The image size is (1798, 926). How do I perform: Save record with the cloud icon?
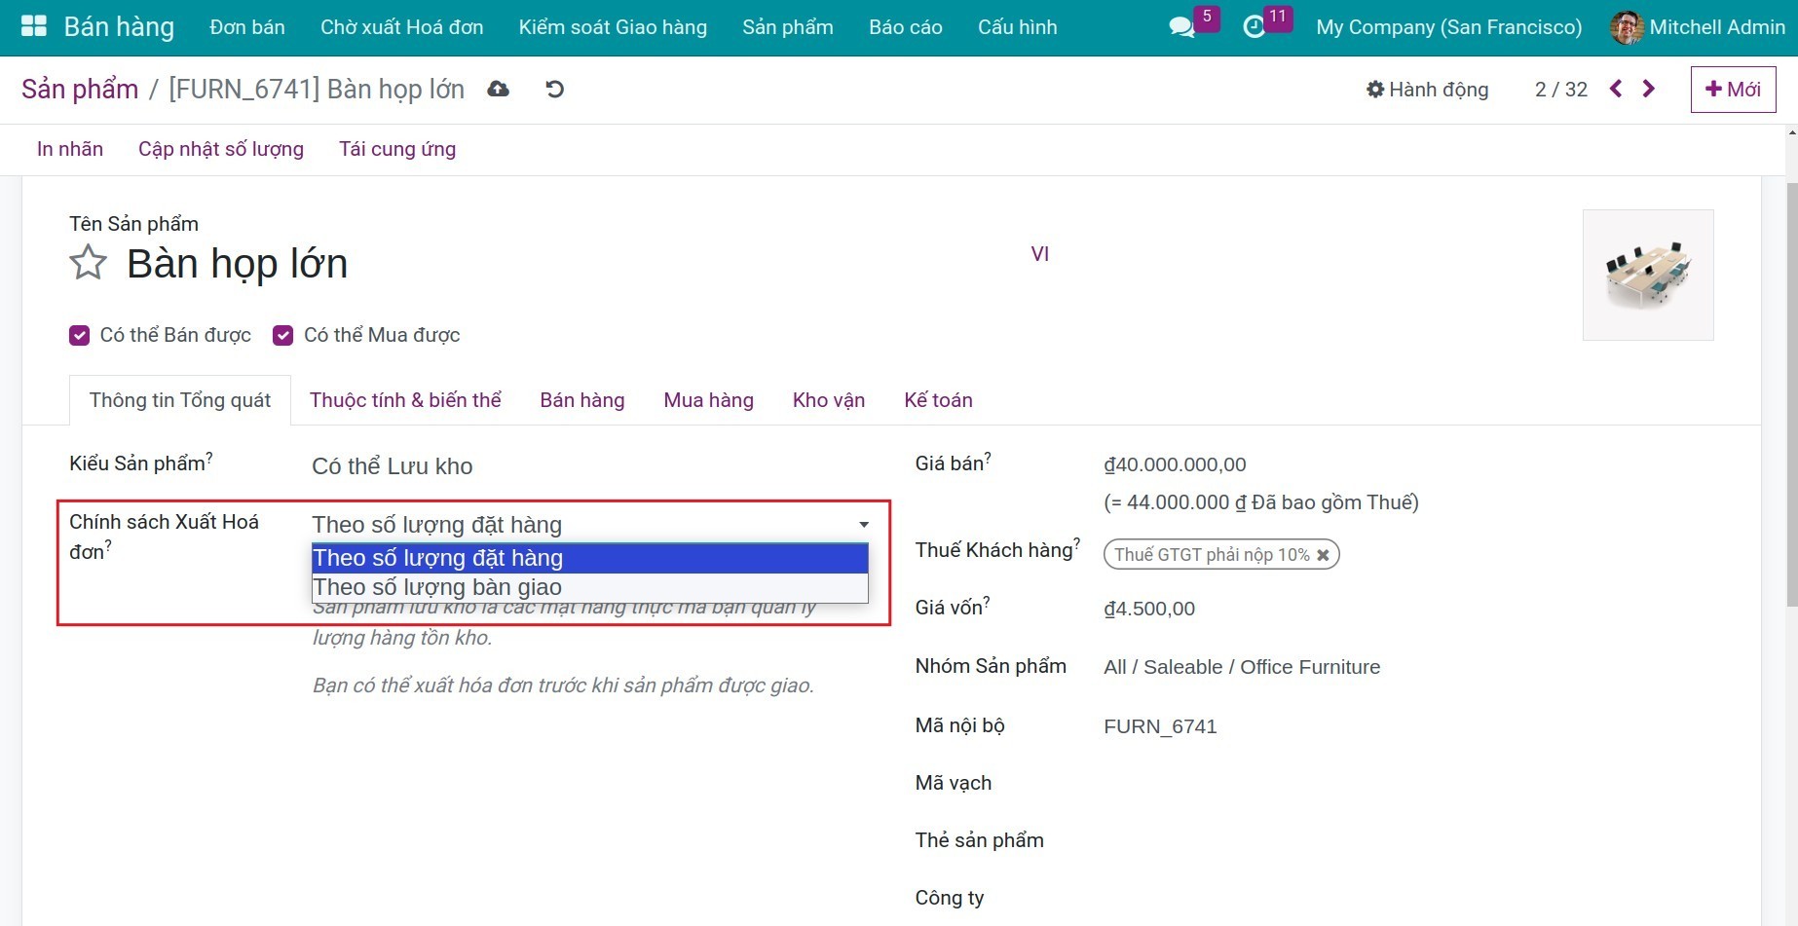pyautogui.click(x=498, y=89)
